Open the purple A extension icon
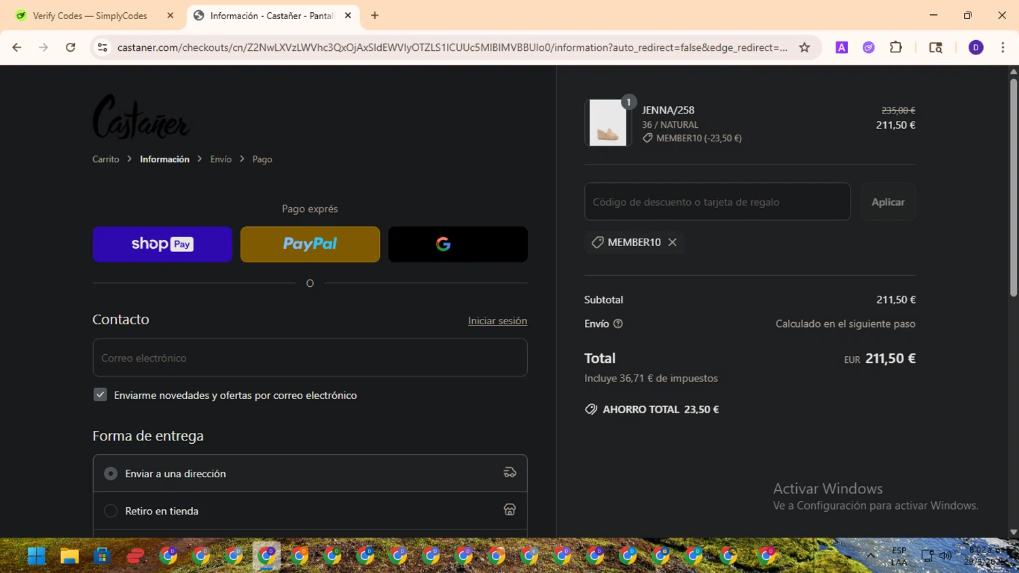The height and width of the screenshot is (573, 1019). [x=842, y=48]
